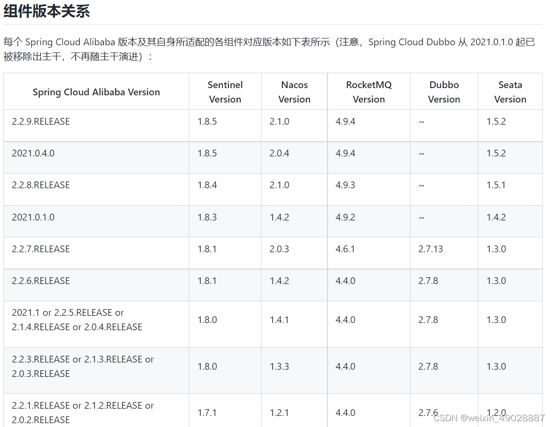This screenshot has height=427, width=552.
Task: Click the heading 组件版本关系
Action: click(x=45, y=11)
